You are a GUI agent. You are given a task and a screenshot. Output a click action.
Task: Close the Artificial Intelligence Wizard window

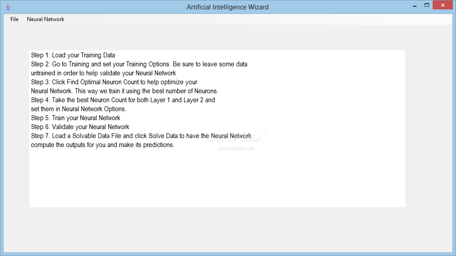(x=443, y=5)
